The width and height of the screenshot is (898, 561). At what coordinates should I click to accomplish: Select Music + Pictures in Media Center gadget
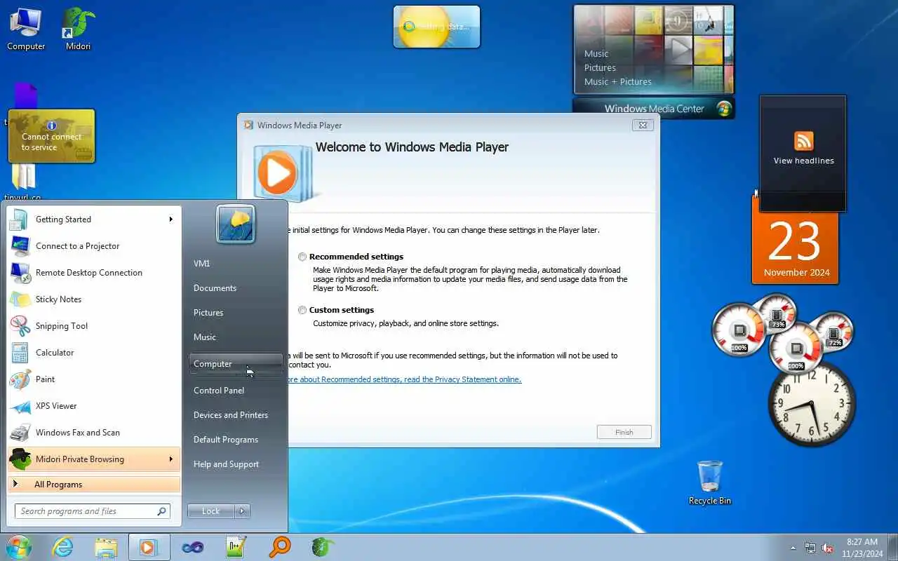(x=617, y=82)
